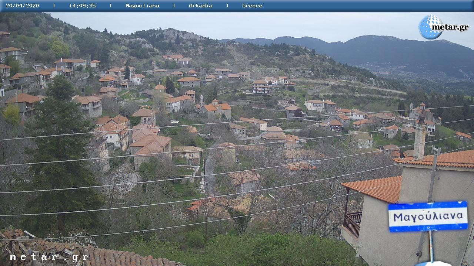Click the broken roof tiles in the foreground
The width and height of the screenshot is (474, 266).
pyautogui.click(x=74, y=251)
